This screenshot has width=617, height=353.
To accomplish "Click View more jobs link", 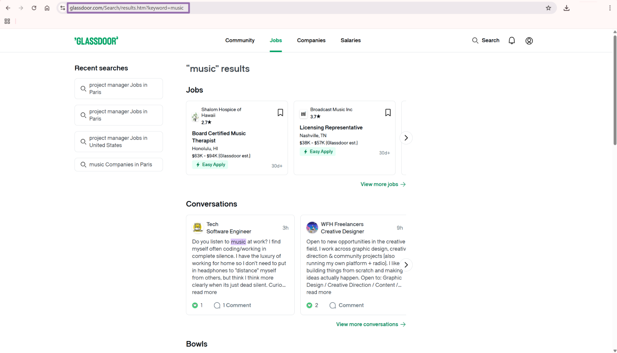I will tap(383, 184).
